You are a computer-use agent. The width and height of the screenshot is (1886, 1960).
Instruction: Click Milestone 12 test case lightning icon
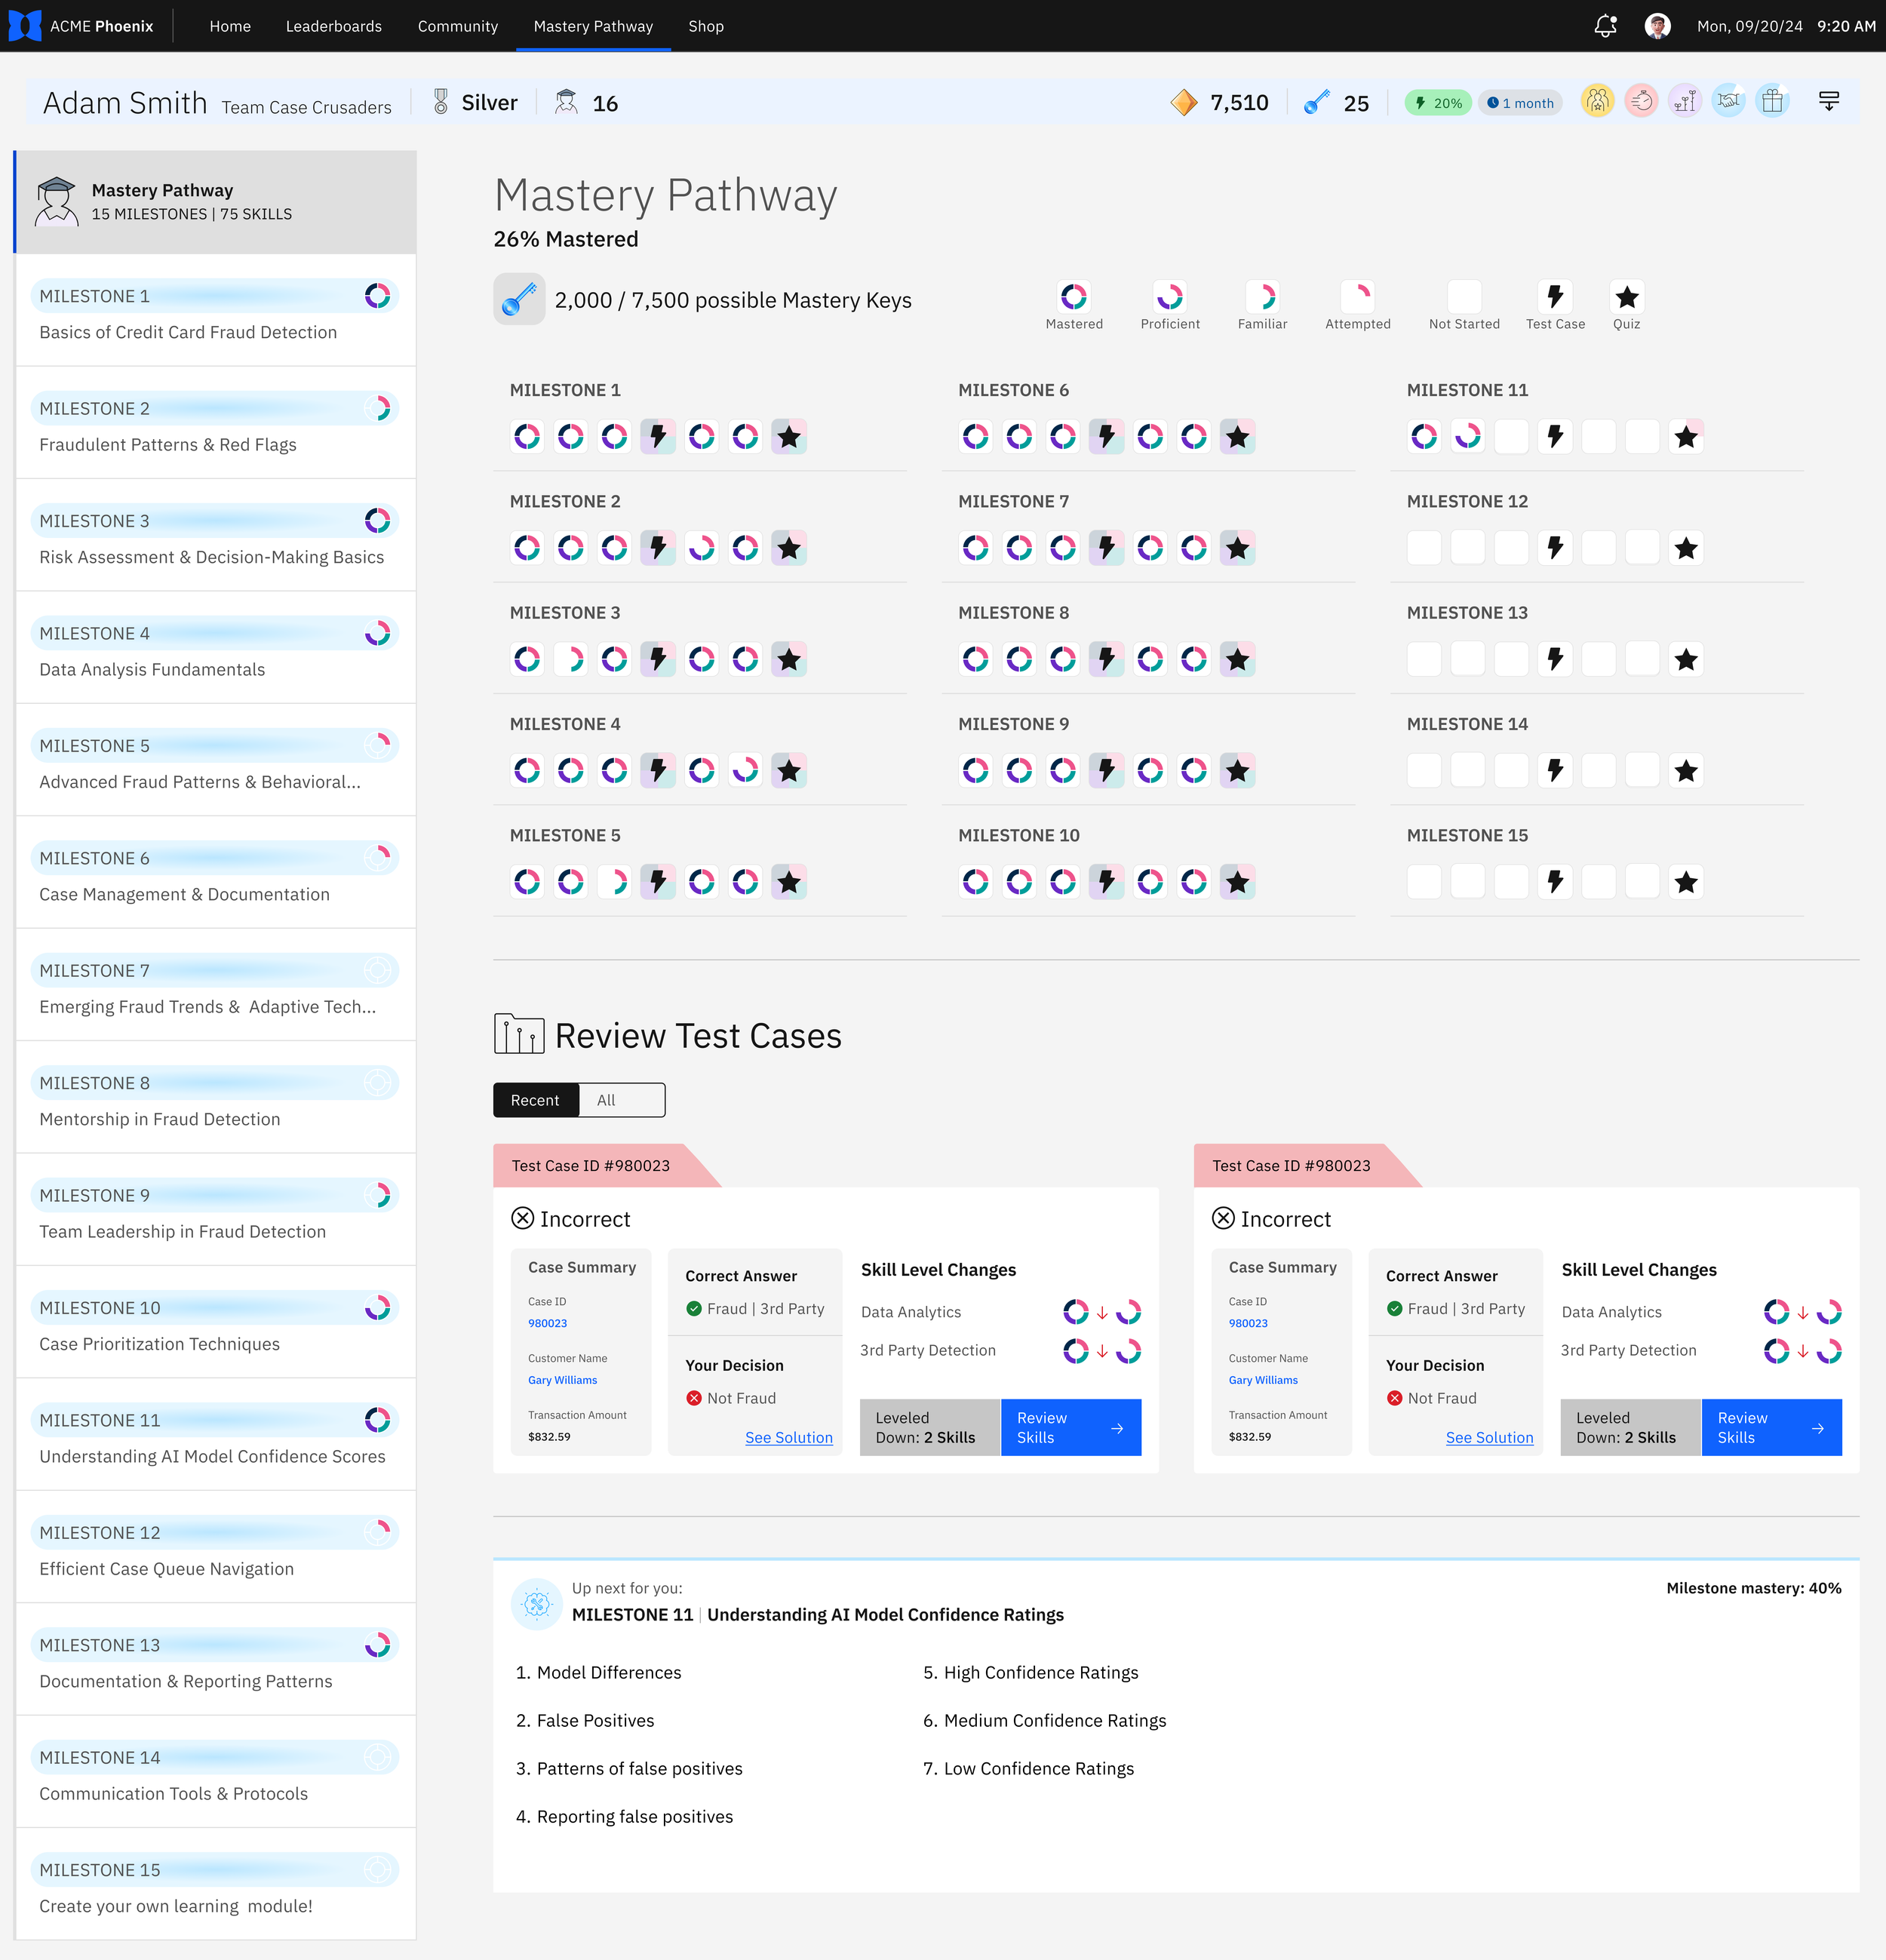click(x=1555, y=548)
